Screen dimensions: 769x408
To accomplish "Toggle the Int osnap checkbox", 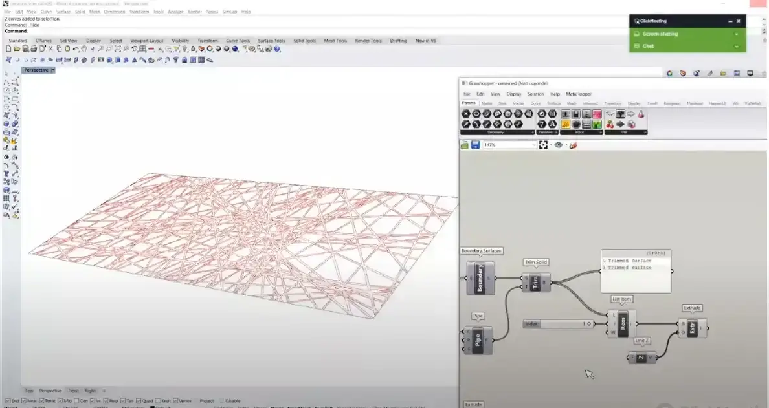I will click(92, 401).
